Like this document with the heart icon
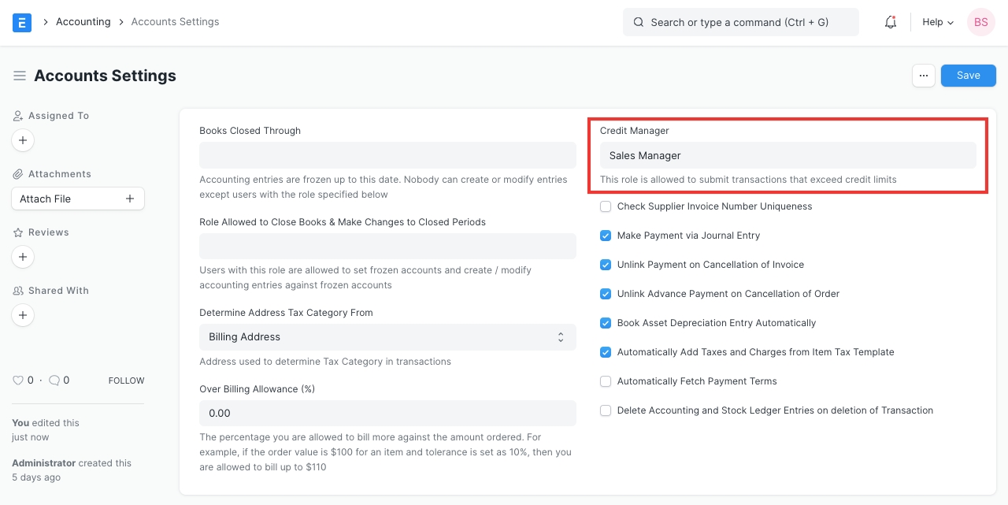Screen dimensions: 1008x505 [18, 381]
